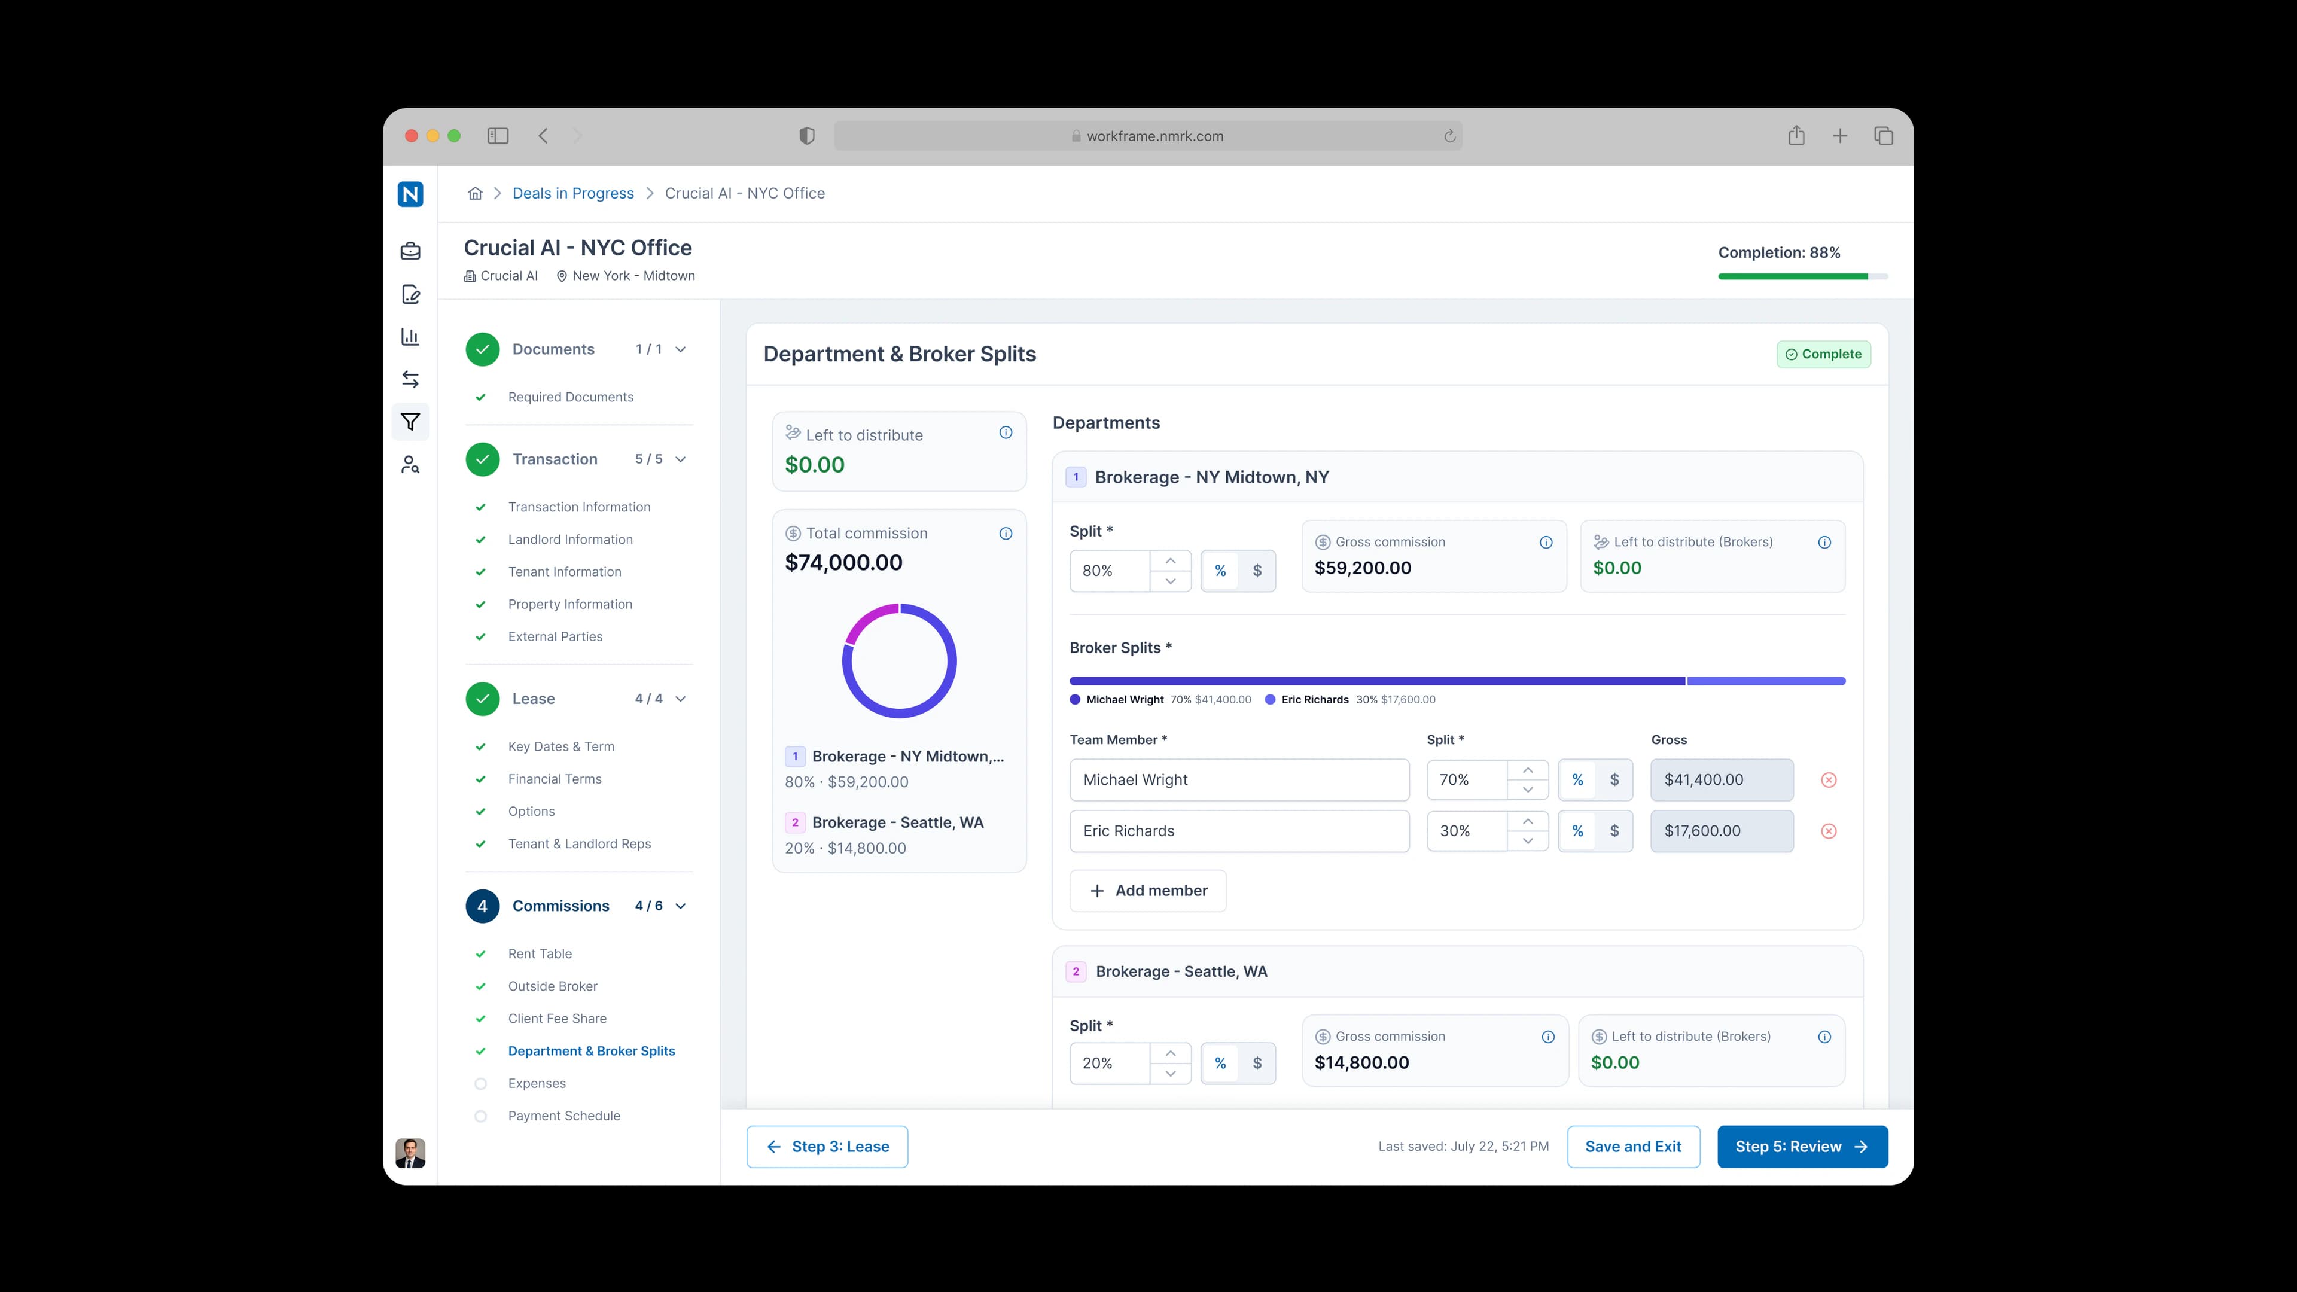
Task: Open the Payment Schedule step
Action: (x=565, y=1116)
